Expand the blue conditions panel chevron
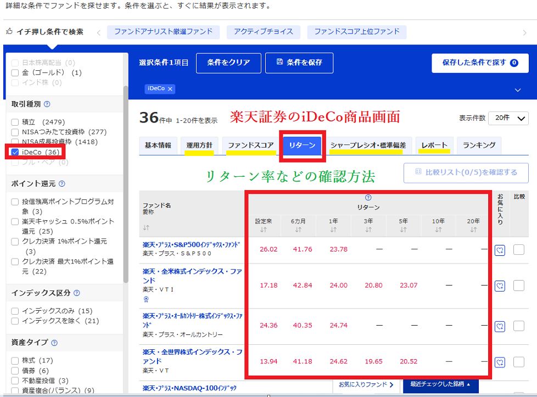Image resolution: width=537 pixels, height=397 pixels. pyautogui.click(x=517, y=90)
